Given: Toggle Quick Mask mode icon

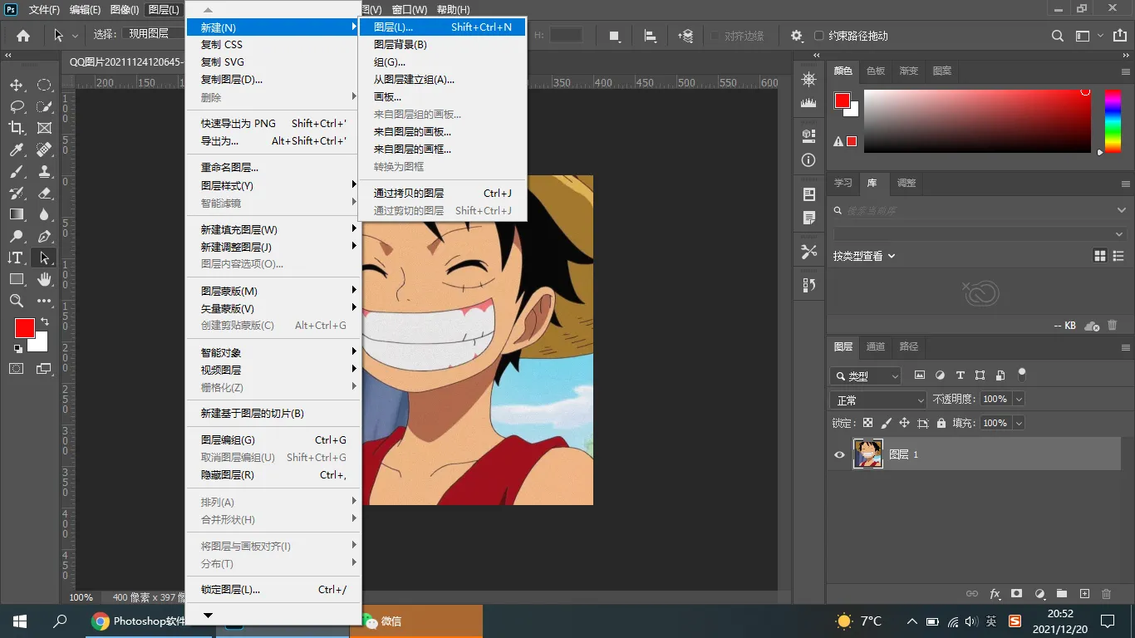Looking at the screenshot, I should point(17,368).
